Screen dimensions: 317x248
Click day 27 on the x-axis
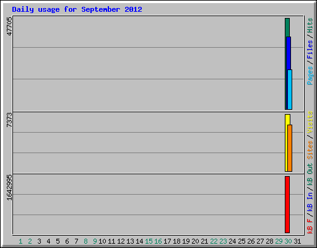pos(260,241)
